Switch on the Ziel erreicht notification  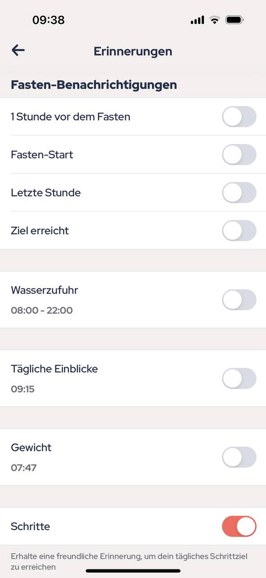point(239,230)
